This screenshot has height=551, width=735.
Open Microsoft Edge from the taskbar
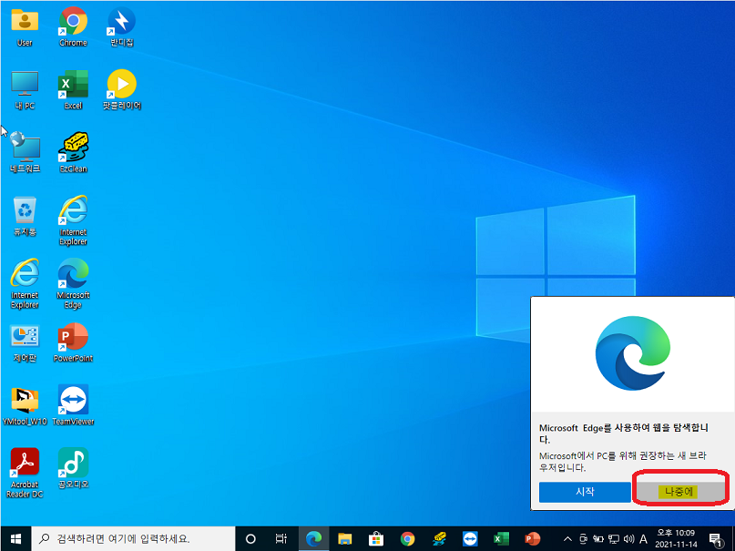313,539
